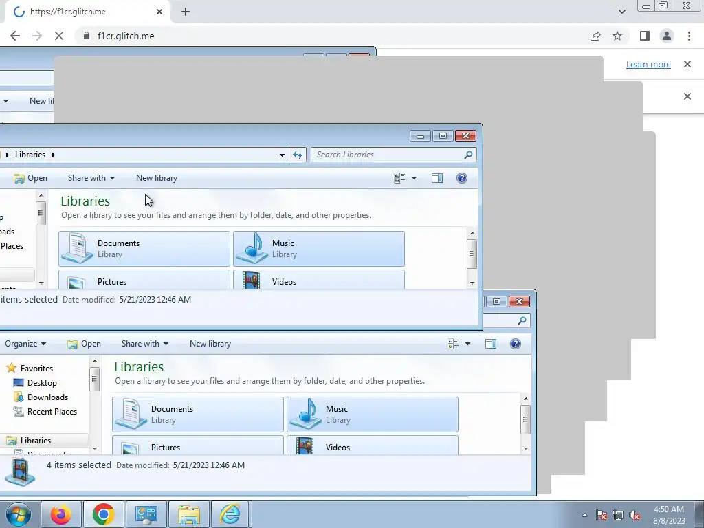Select Pictures library in front window
The image size is (704, 528).
[x=198, y=445]
